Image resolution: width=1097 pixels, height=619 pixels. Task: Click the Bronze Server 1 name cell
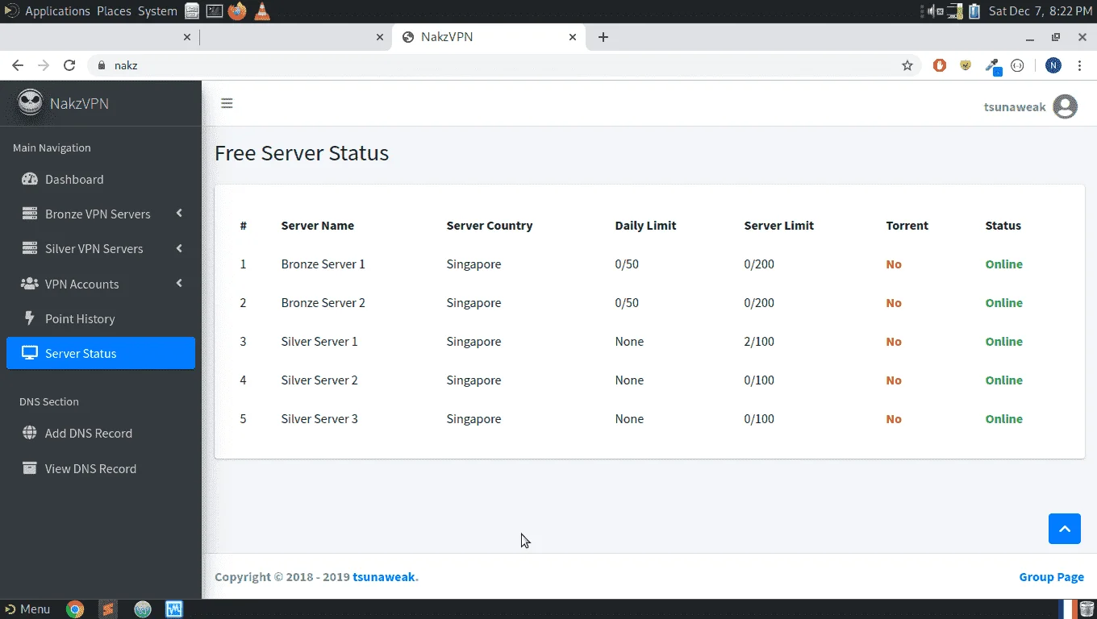pos(323,264)
